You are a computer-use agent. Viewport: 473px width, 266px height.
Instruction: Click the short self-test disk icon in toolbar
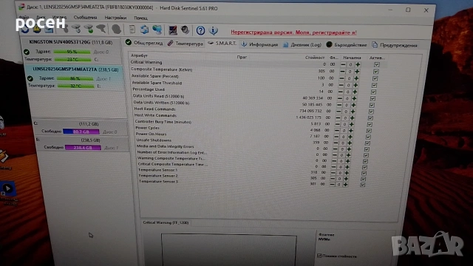tap(65, 30)
